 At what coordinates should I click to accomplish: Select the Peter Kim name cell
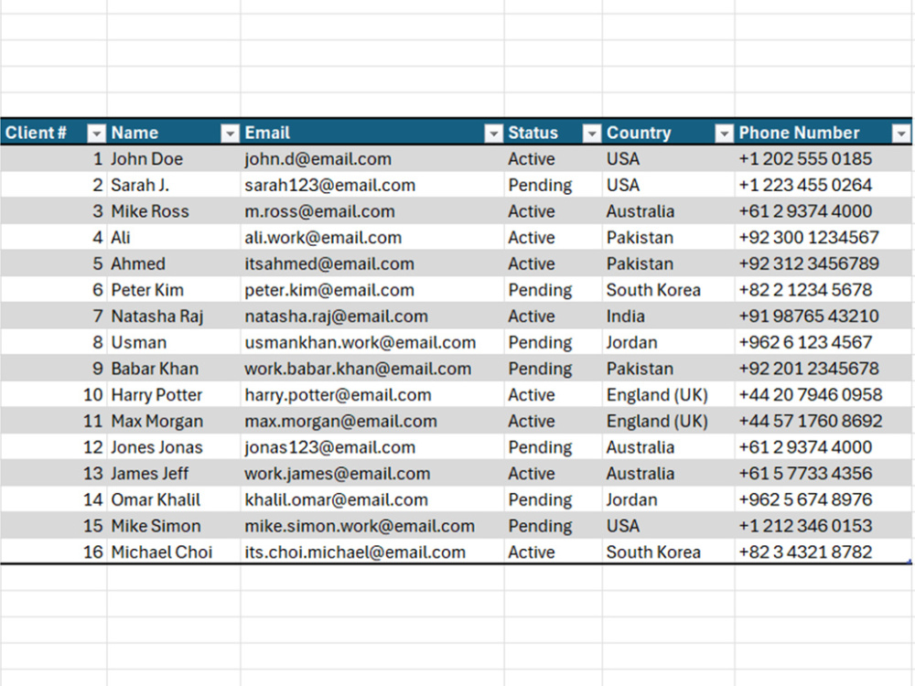coord(173,290)
